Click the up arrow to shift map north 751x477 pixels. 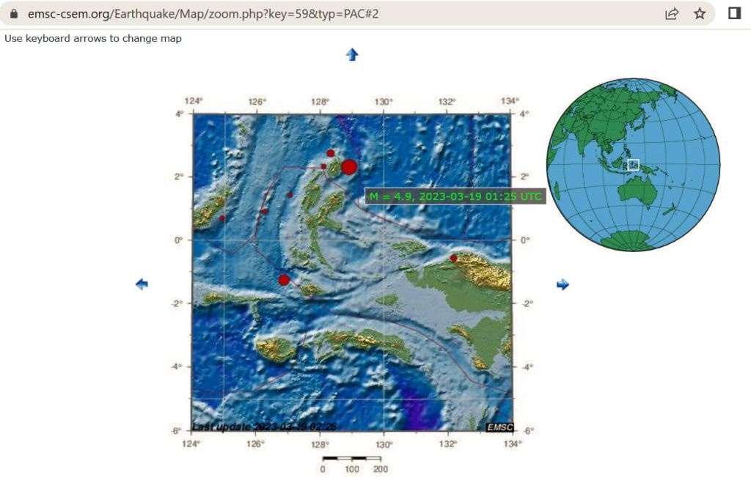pos(352,54)
